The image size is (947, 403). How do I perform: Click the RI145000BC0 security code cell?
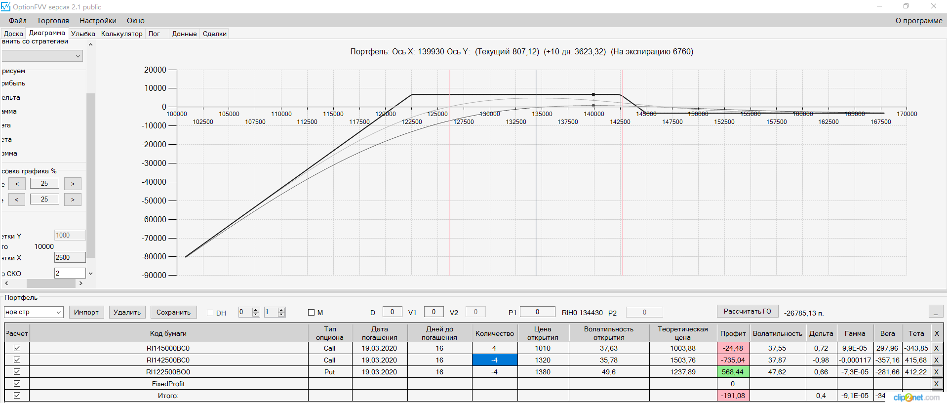[168, 348]
